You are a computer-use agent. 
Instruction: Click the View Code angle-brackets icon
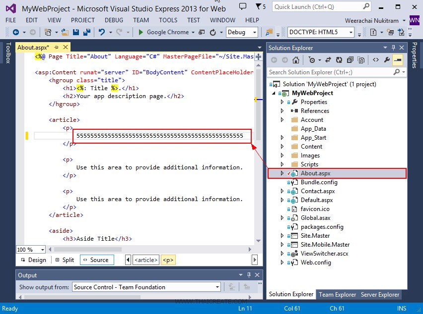(376, 60)
